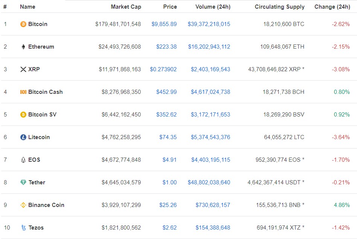Screen dimensions: 357x239
Task: Click Tether price $1.00
Action: point(169,182)
